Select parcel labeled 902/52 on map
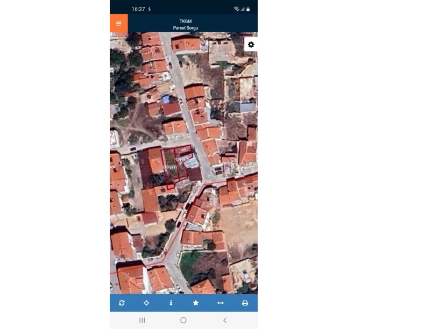 point(170,168)
